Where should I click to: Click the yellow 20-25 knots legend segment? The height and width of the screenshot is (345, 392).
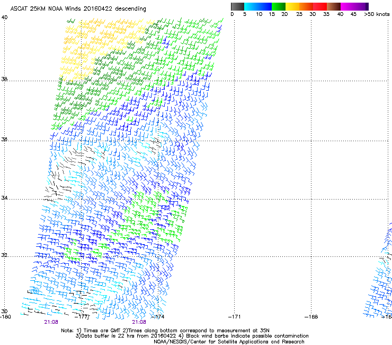coord(292,6)
